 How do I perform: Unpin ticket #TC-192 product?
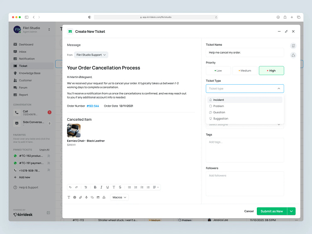pyautogui.click(x=49, y=156)
